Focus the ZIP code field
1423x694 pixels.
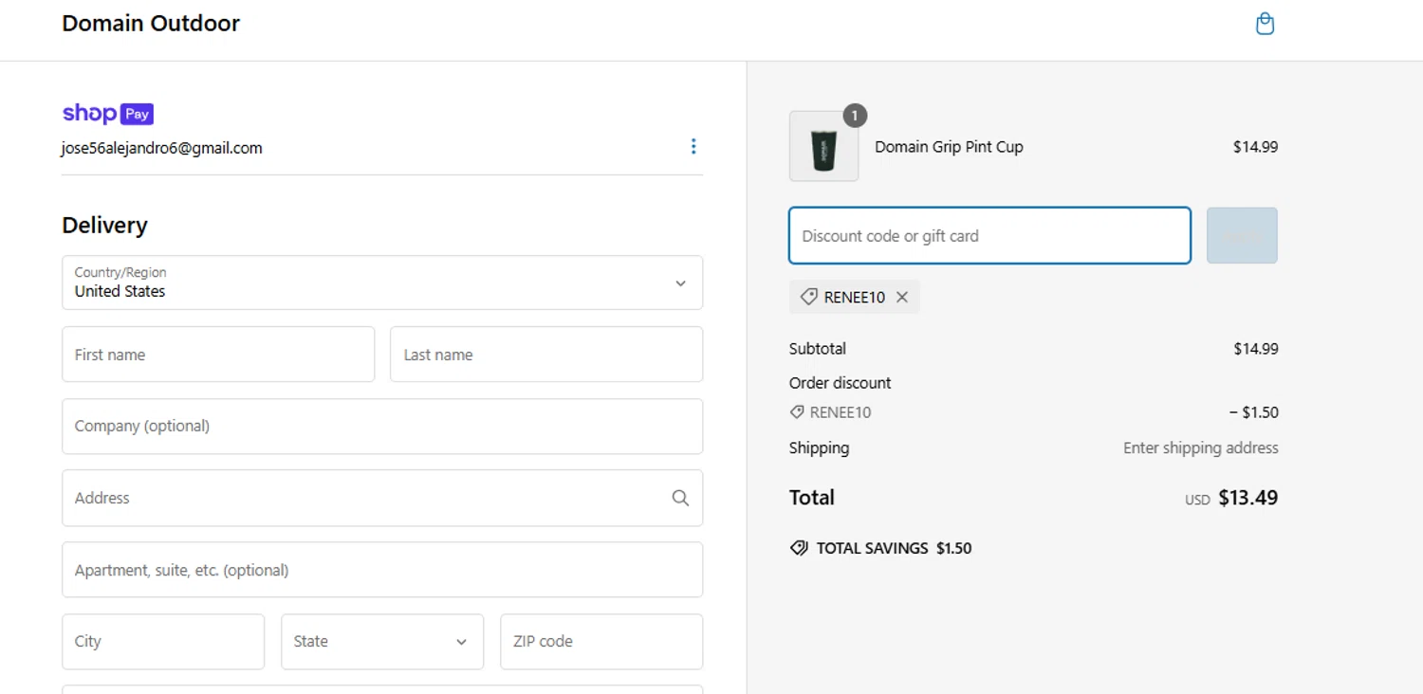tap(601, 642)
